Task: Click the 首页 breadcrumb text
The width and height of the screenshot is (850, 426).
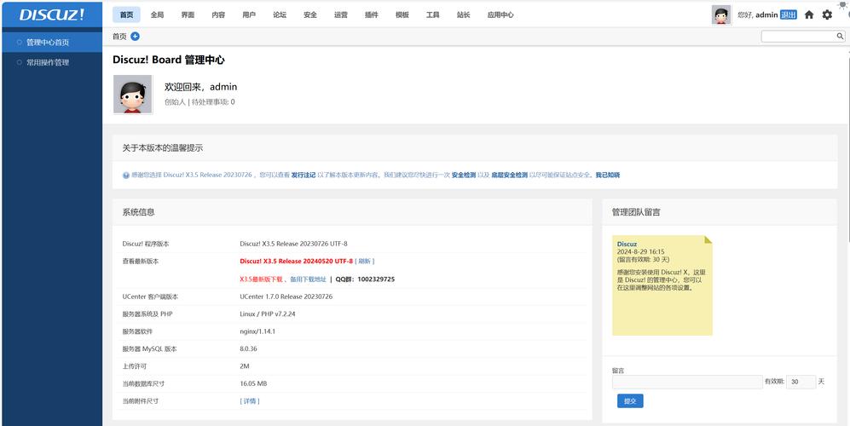Action: coord(119,37)
